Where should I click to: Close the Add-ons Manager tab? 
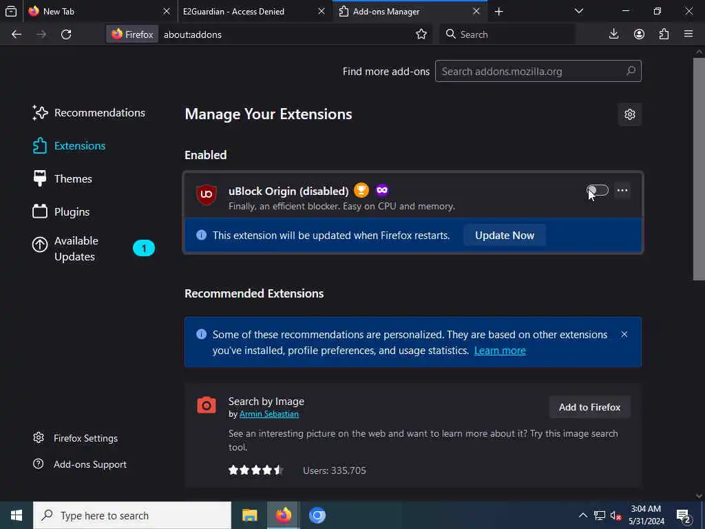(x=476, y=11)
